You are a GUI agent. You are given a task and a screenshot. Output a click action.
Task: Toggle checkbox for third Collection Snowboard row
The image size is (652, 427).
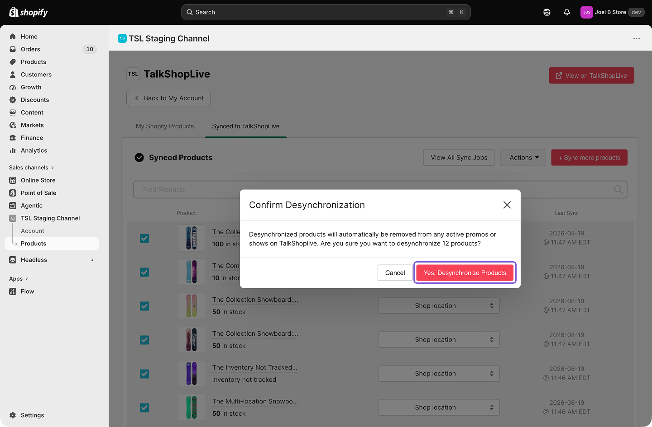(x=144, y=306)
